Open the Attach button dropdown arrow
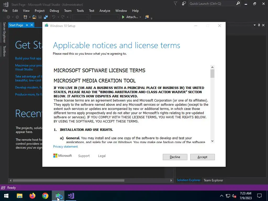 point(140,17)
